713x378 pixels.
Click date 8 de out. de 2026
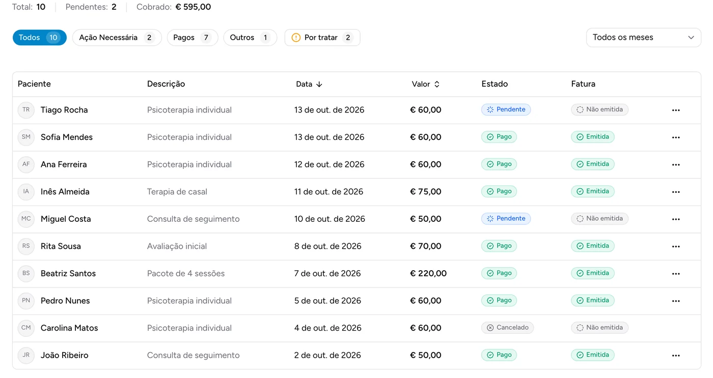[328, 246]
